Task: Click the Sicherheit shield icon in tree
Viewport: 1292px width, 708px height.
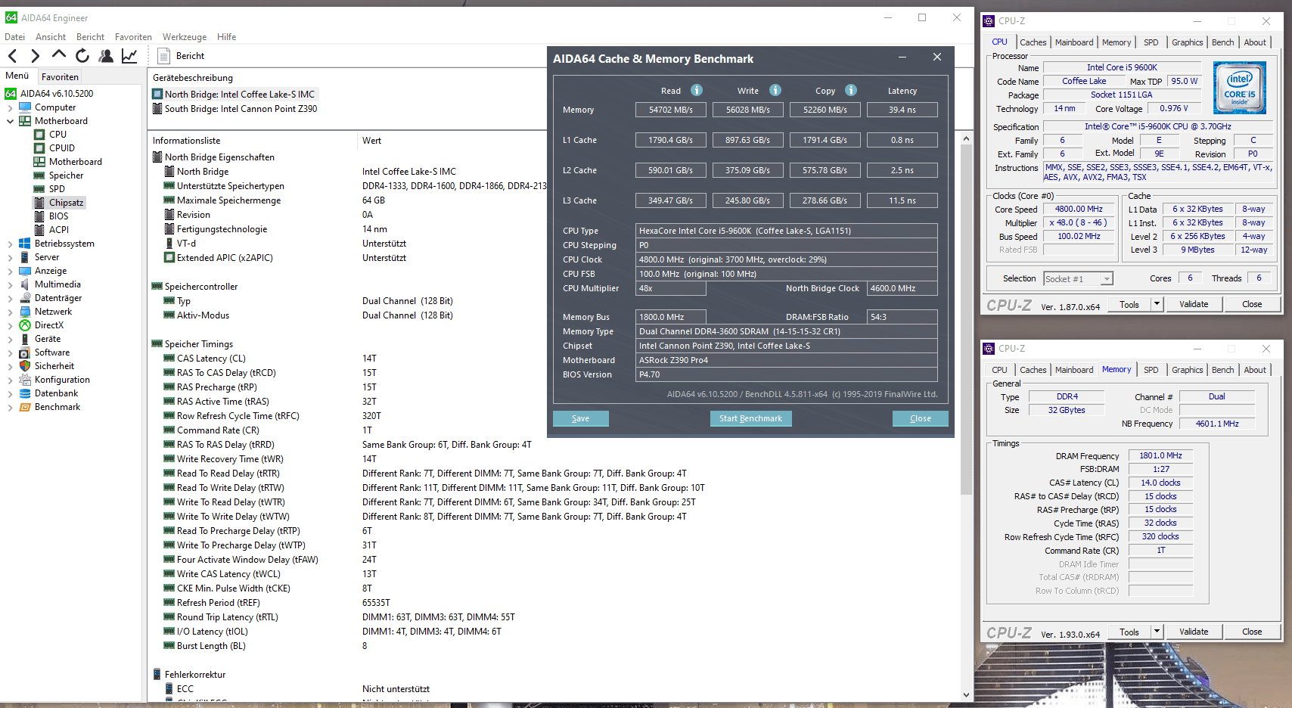Action: [25, 366]
